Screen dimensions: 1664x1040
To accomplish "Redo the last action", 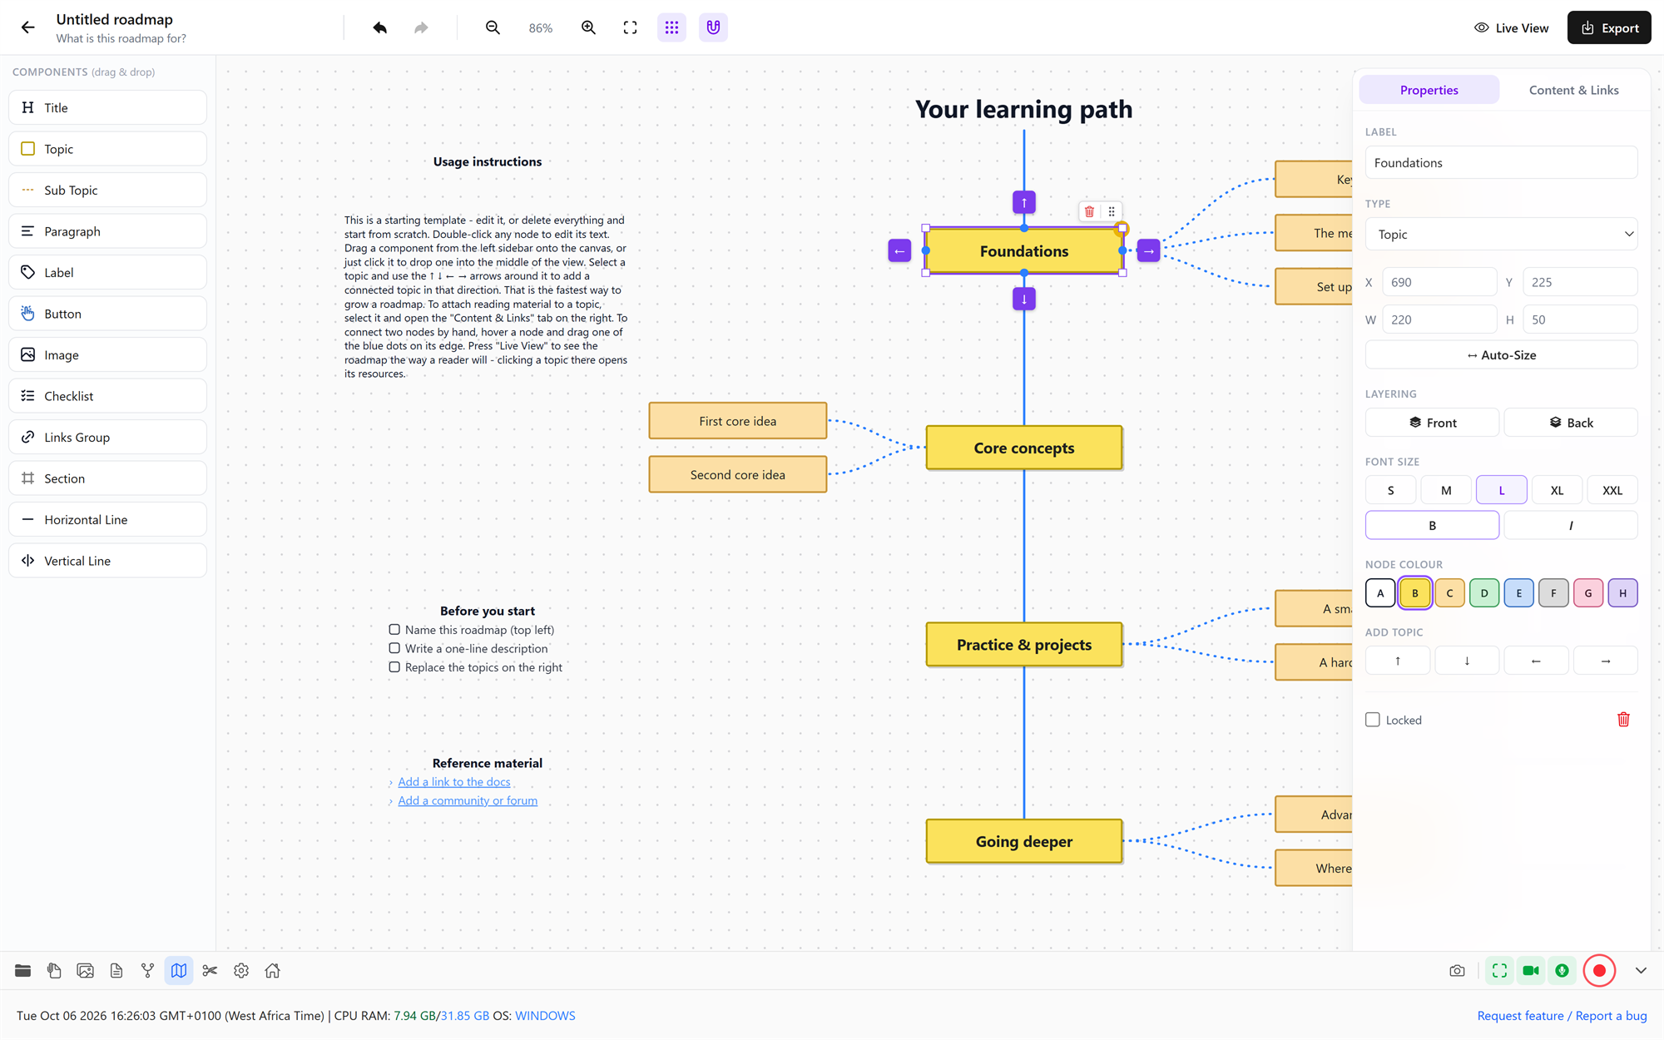I will click(421, 27).
